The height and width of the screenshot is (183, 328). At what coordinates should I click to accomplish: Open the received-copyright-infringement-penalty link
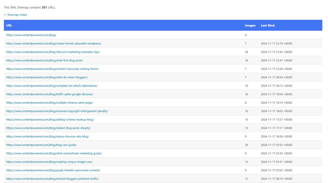(57, 111)
